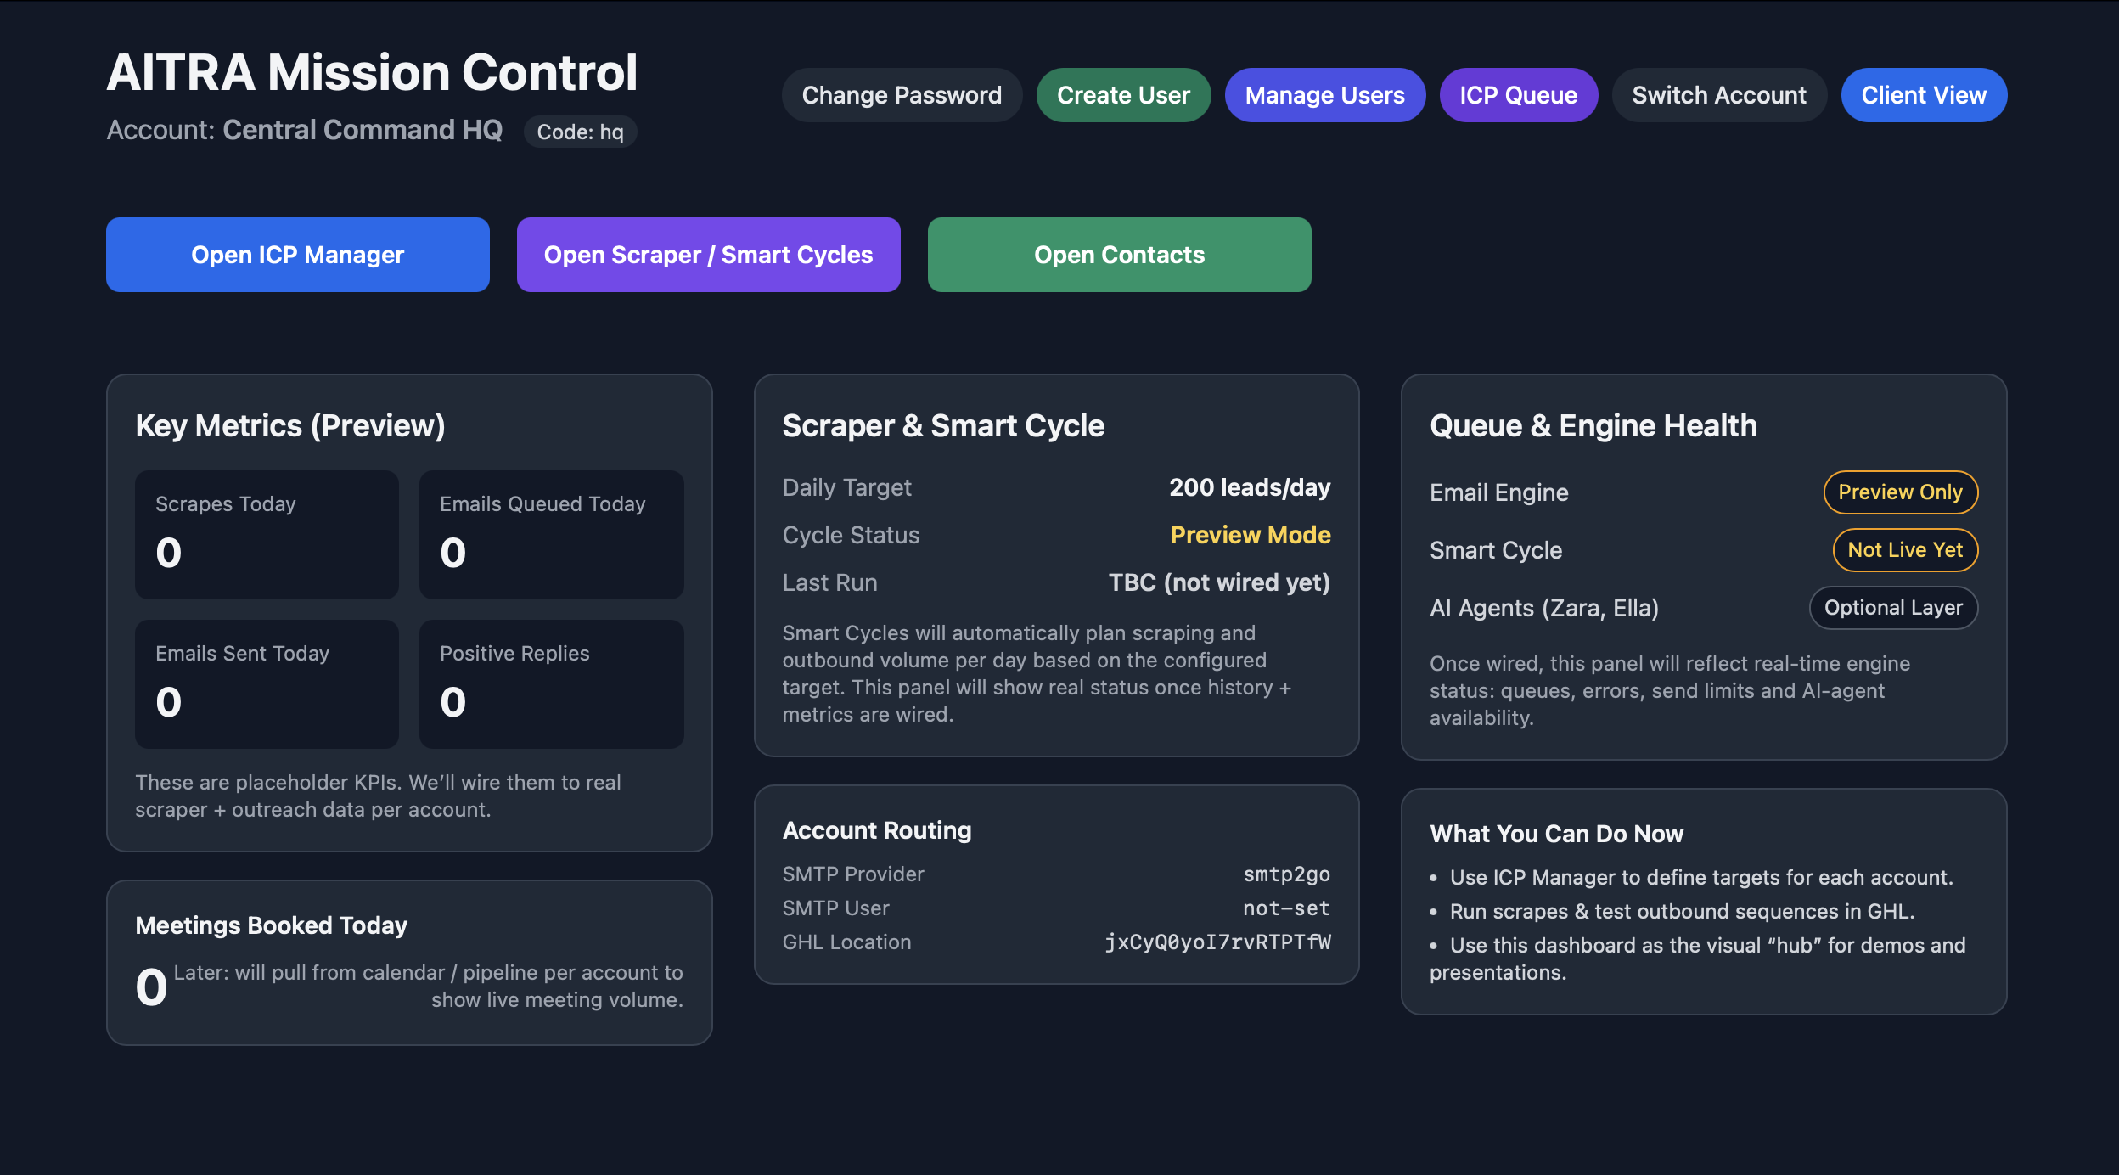This screenshot has width=2119, height=1175.
Task: Open Contacts with green button
Action: [1119, 255]
